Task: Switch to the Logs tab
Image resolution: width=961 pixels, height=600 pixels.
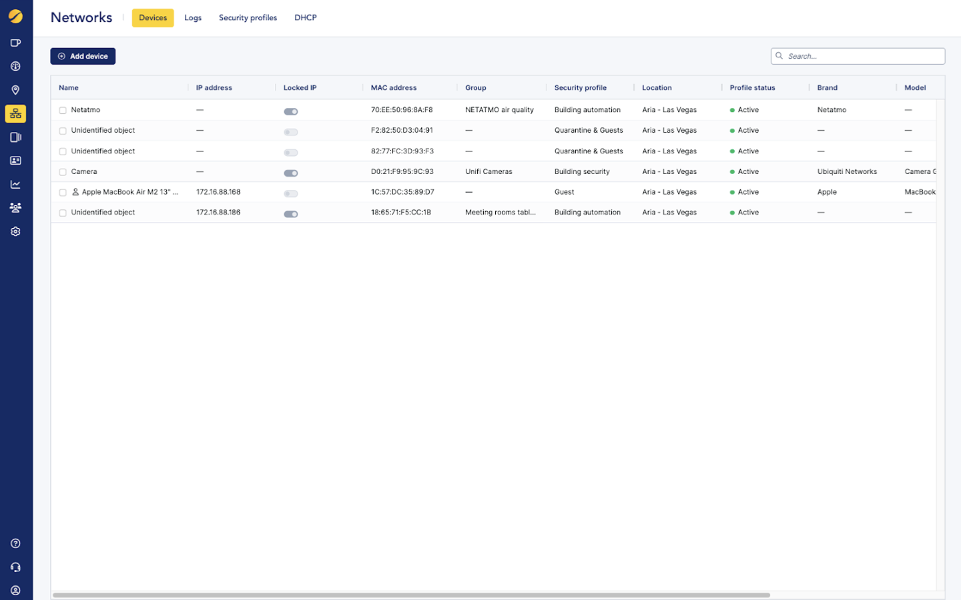Action: click(x=193, y=18)
